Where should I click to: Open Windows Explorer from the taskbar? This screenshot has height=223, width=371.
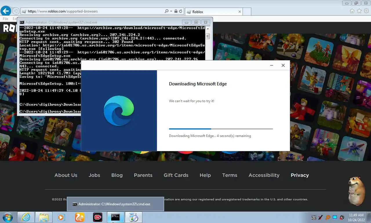[44, 217]
